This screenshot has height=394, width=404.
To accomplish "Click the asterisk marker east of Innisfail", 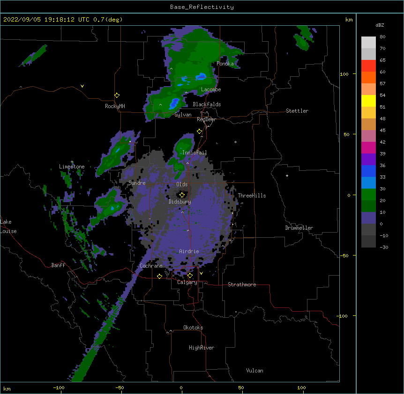I will coord(235,142).
